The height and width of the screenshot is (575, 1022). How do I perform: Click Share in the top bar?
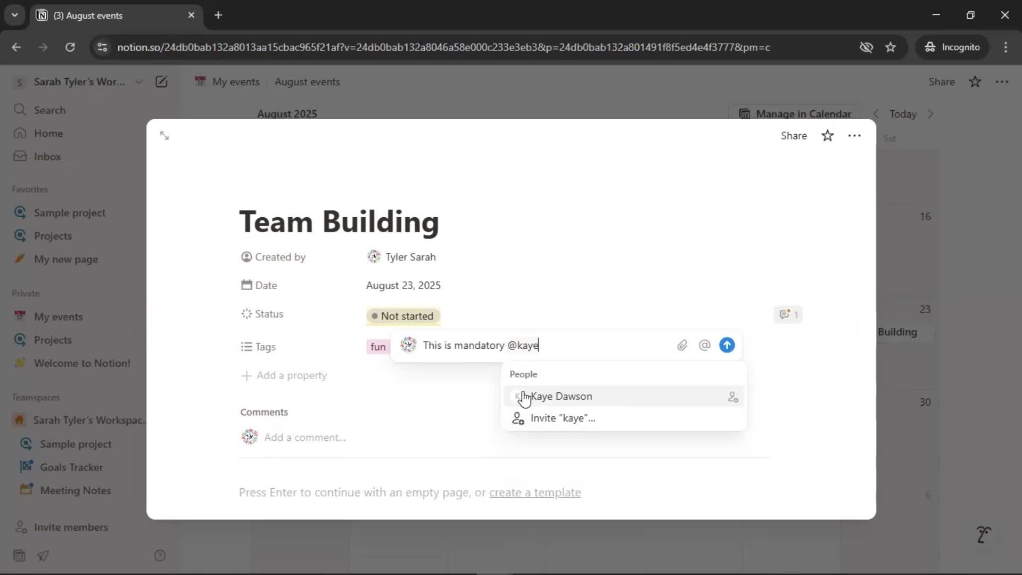click(942, 81)
